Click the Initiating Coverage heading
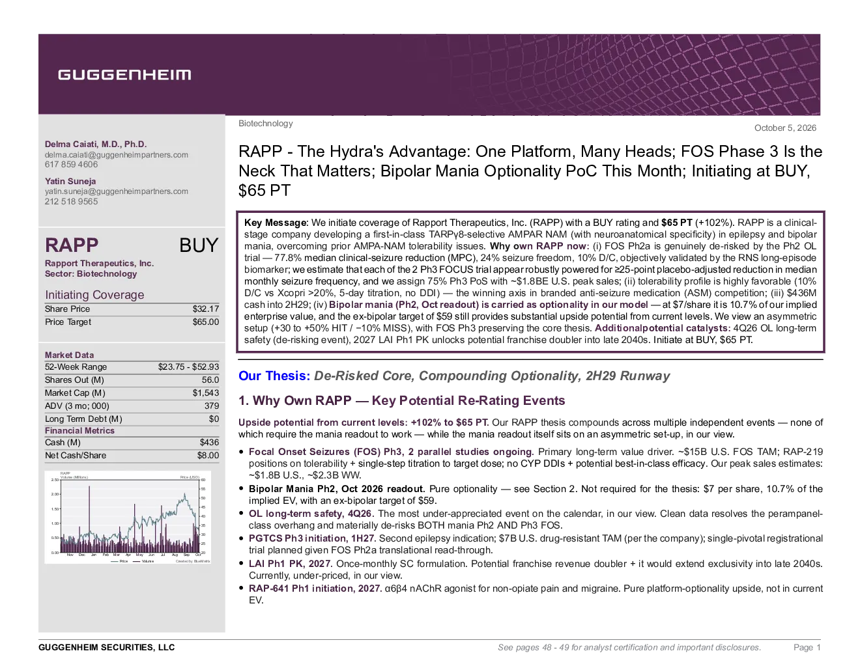860x664 pixels. [x=94, y=295]
